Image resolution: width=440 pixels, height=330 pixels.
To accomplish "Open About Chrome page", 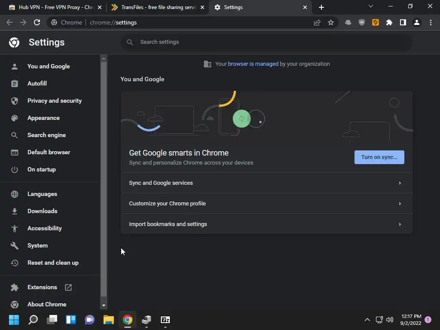I will point(47,305).
